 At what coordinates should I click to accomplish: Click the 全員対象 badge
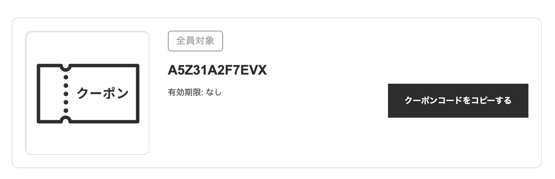[x=195, y=41]
